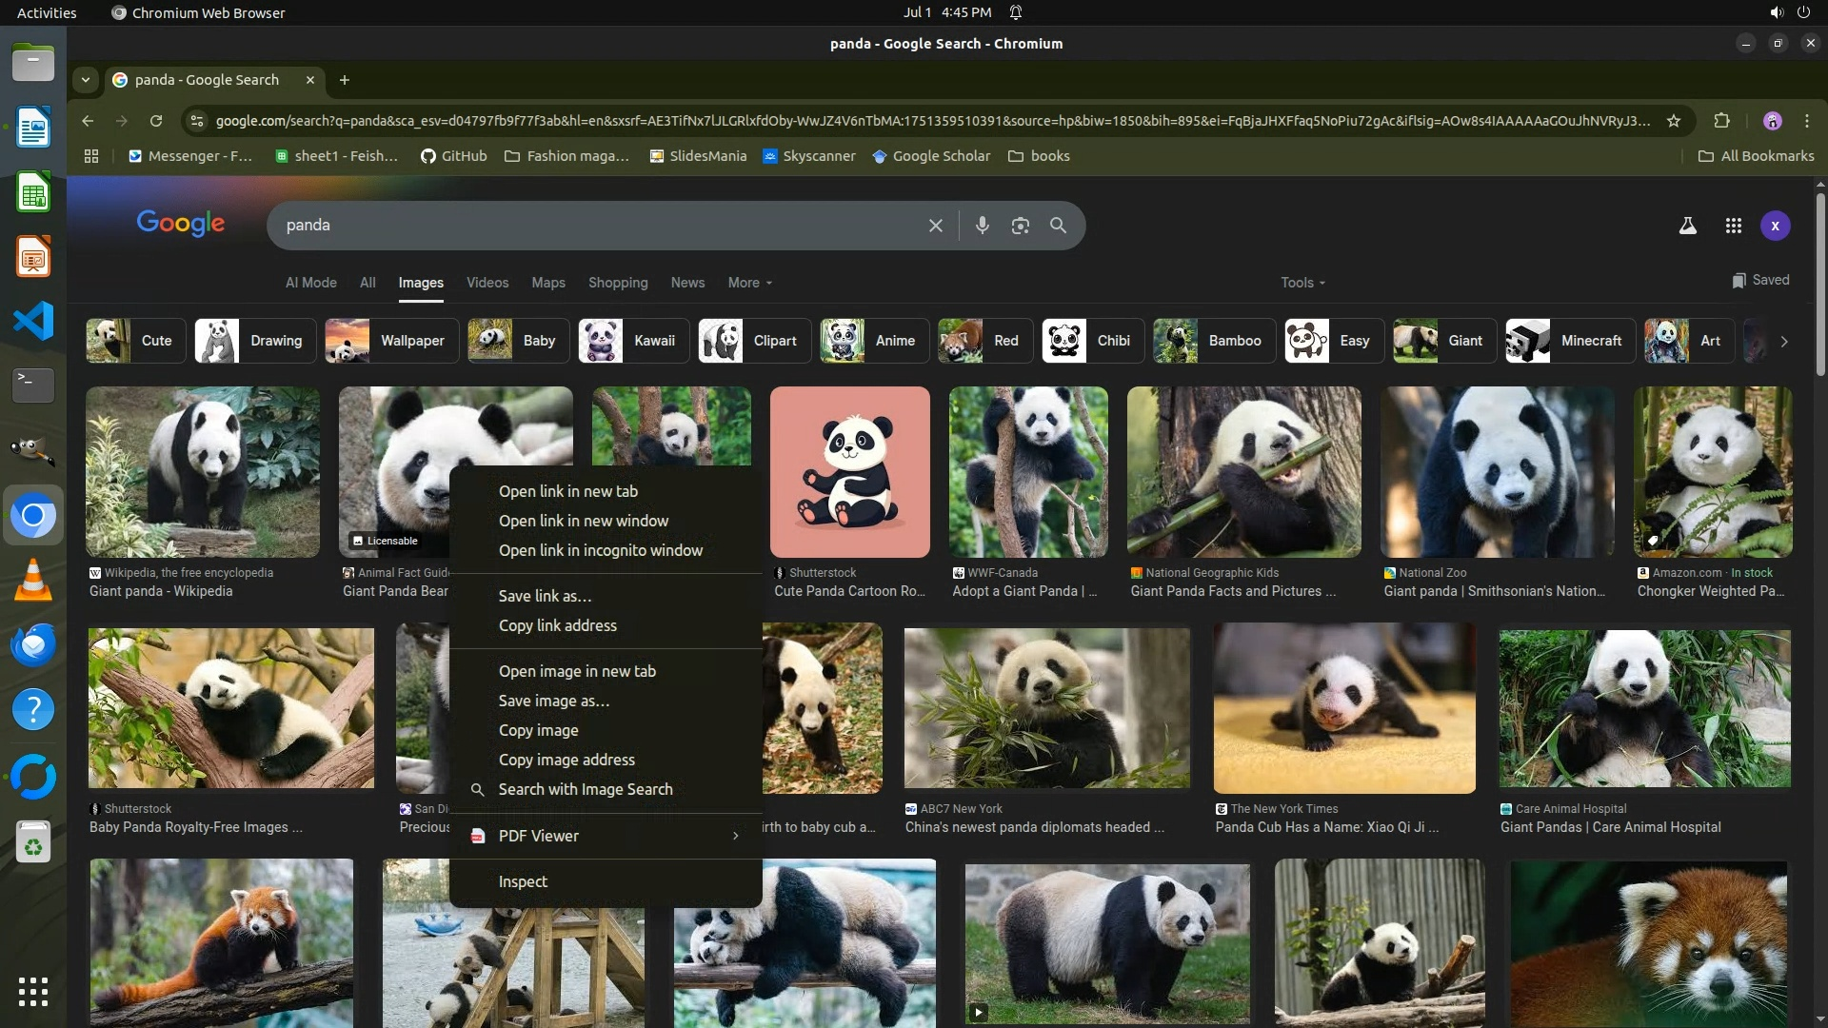Viewport: 1828px width, 1028px height.
Task: Open the Google apps grid icon
Action: pos(1733,226)
